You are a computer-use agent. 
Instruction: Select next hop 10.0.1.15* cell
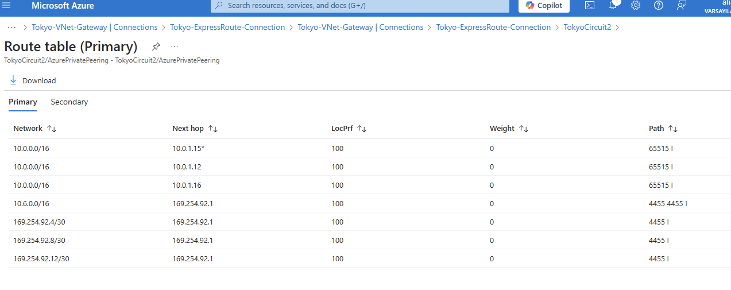tap(188, 149)
